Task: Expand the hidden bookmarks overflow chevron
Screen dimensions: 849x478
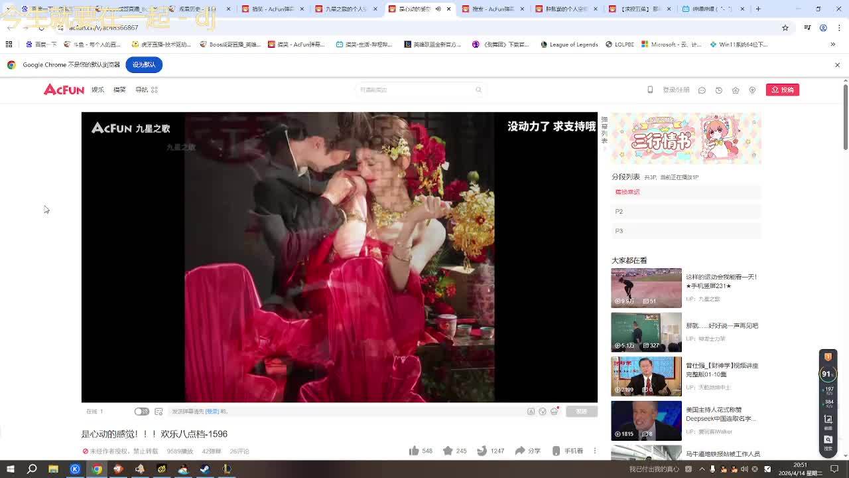Action: [833, 44]
